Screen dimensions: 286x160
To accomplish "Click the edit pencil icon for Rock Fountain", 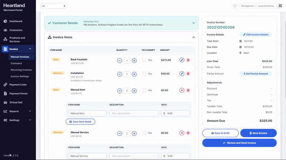I will [x=182, y=60].
